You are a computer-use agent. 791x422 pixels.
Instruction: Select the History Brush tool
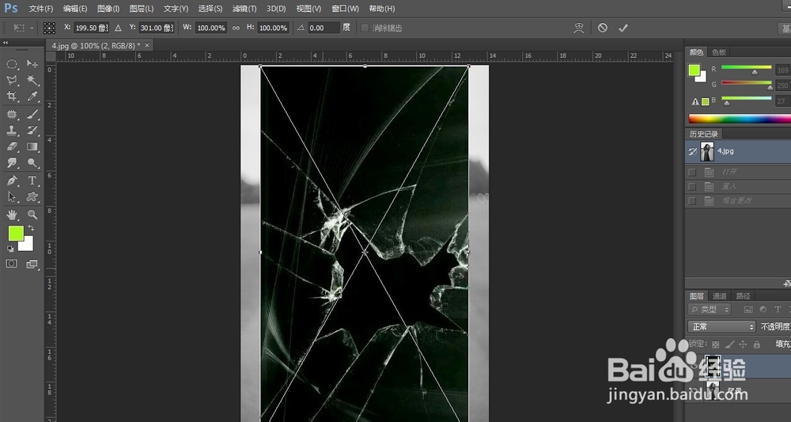point(32,130)
